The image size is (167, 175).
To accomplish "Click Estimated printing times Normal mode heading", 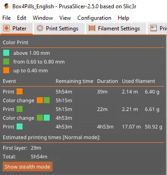I will [52, 137].
